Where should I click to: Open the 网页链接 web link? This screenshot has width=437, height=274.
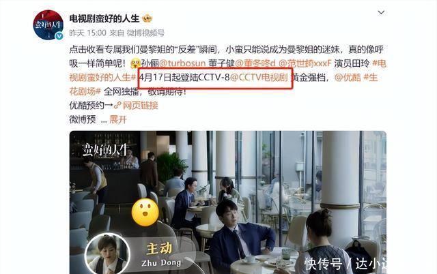(x=140, y=106)
